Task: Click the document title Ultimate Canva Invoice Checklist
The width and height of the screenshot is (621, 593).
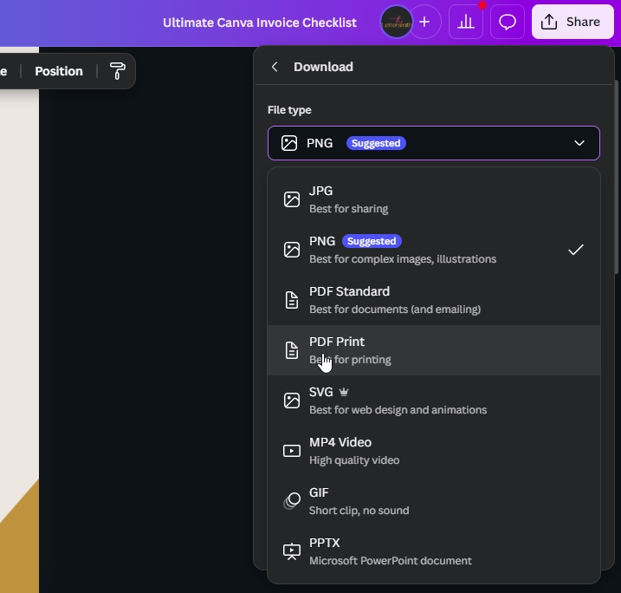Action: click(259, 23)
